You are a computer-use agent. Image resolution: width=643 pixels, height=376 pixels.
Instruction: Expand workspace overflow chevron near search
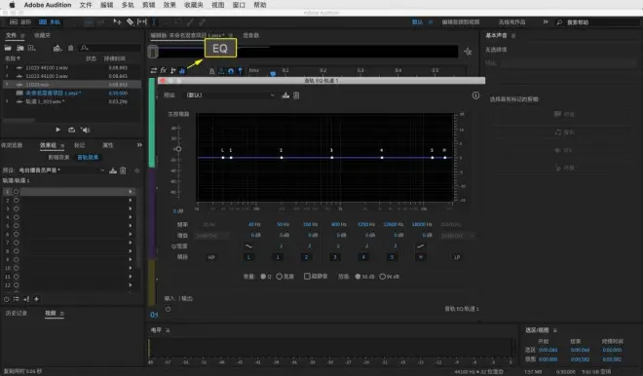click(x=545, y=21)
